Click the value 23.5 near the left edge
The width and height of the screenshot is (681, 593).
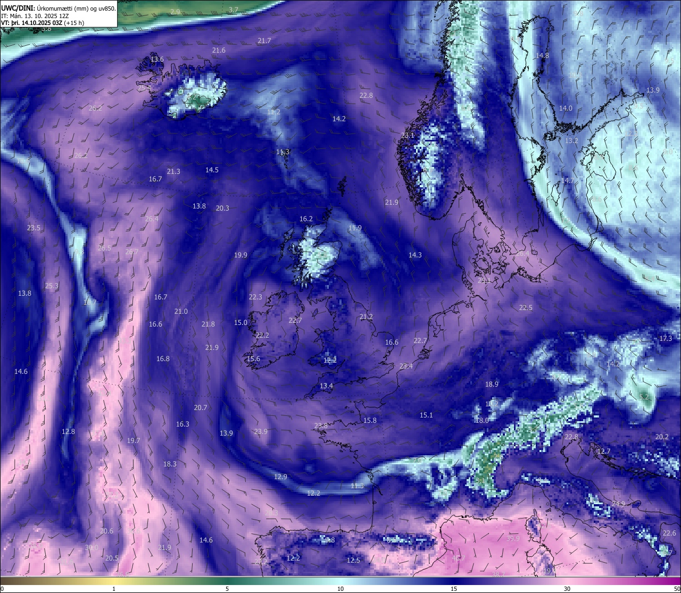[34, 228]
